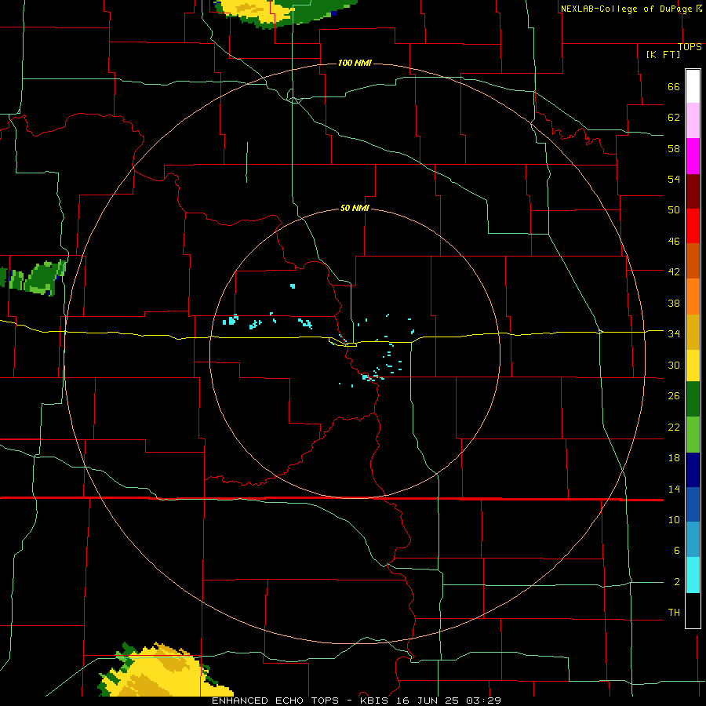Click the legend value 66

point(674,86)
